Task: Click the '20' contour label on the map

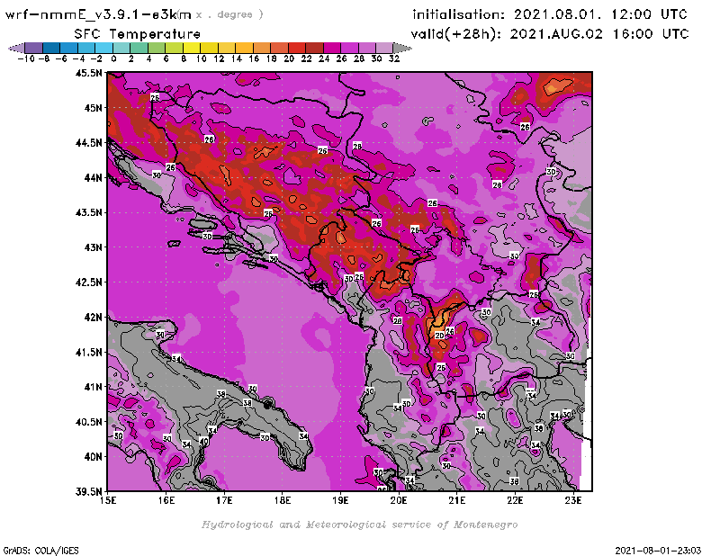Action: click(439, 336)
